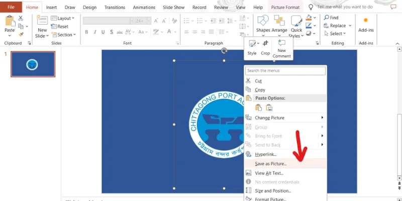This screenshot has height=201, width=402.
Task: Open Quick Styles gallery
Action: pos(296,27)
